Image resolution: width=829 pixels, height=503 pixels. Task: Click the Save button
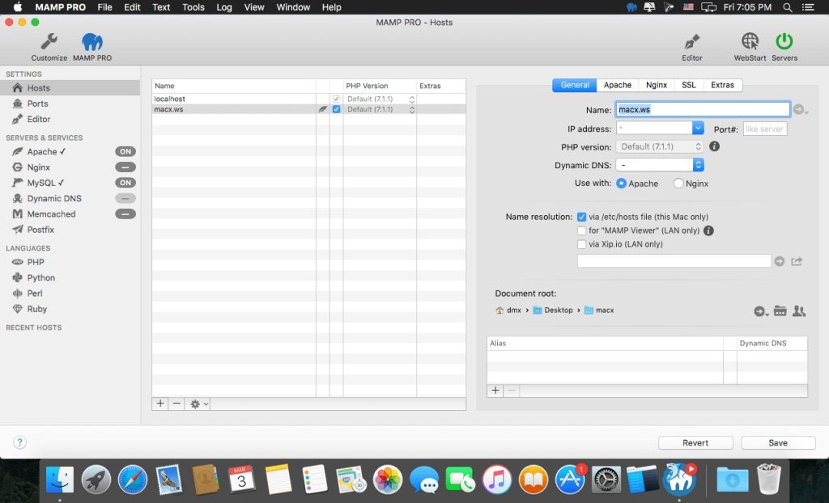pyautogui.click(x=778, y=442)
